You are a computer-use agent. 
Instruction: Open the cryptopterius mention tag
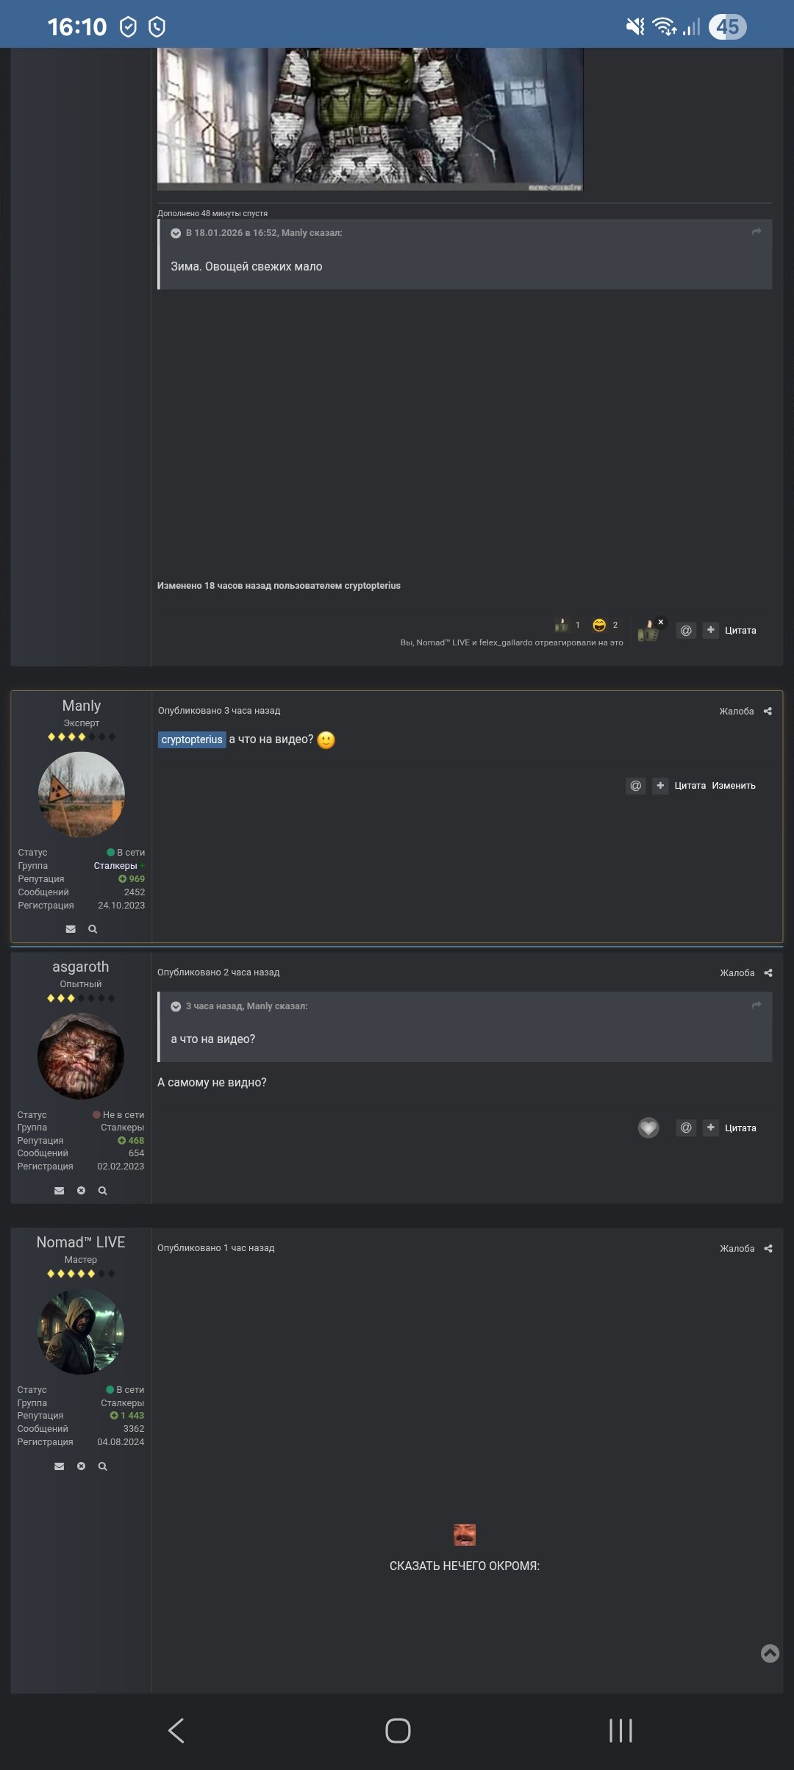click(192, 739)
